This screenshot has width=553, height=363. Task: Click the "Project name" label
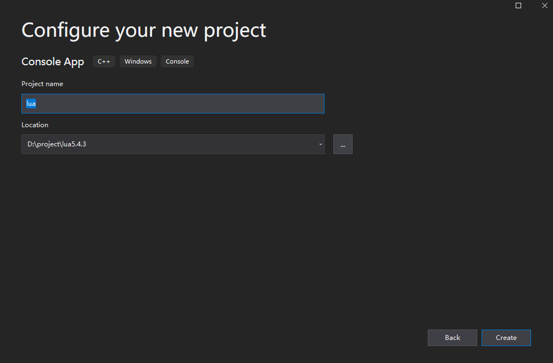click(42, 84)
